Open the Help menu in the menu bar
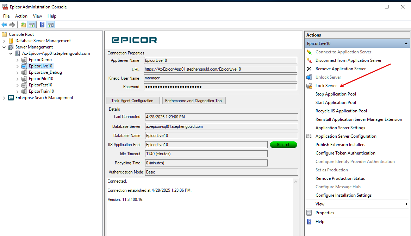This screenshot has height=236, width=411. coord(52,16)
